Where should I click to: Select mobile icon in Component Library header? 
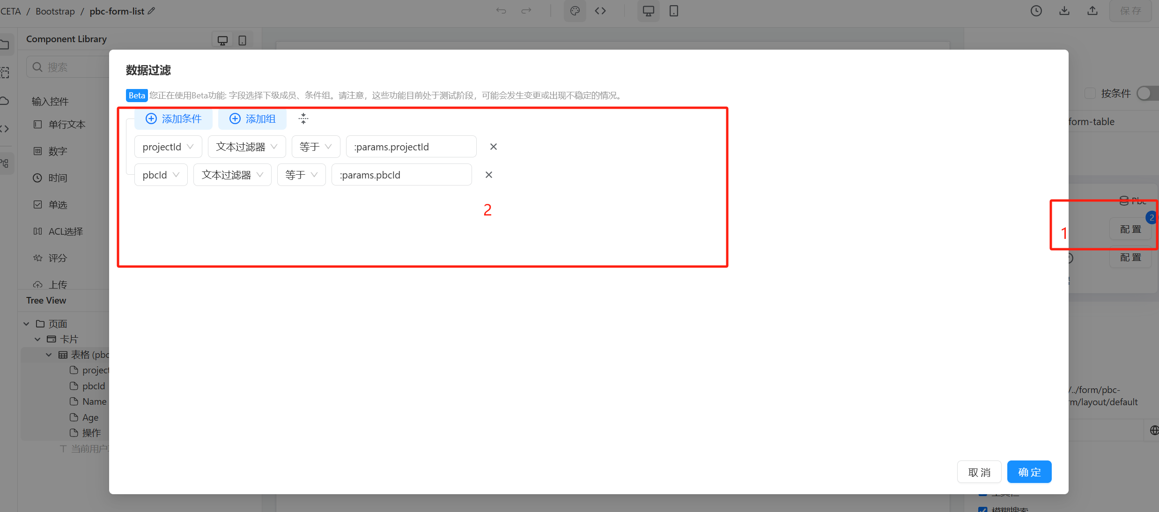(242, 41)
